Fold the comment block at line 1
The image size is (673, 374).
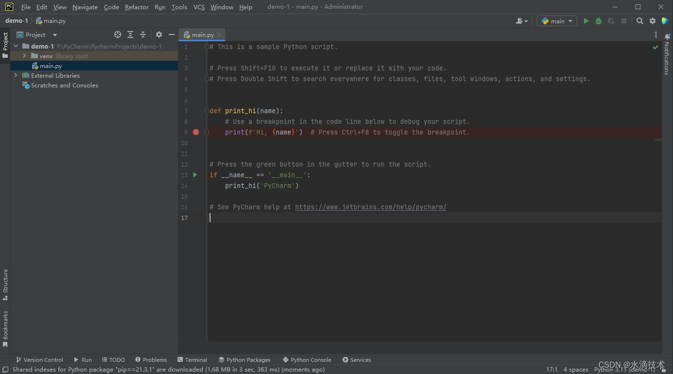[x=207, y=47]
